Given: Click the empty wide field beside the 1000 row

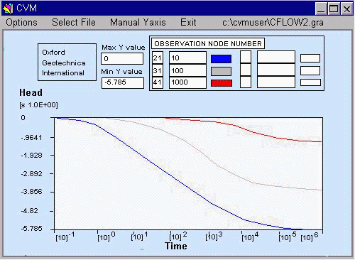Looking at the screenshot, I should [x=276, y=82].
